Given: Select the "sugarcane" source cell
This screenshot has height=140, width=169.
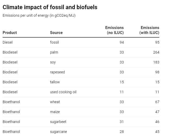Looking at the screenshot, I should tap(59, 132).
